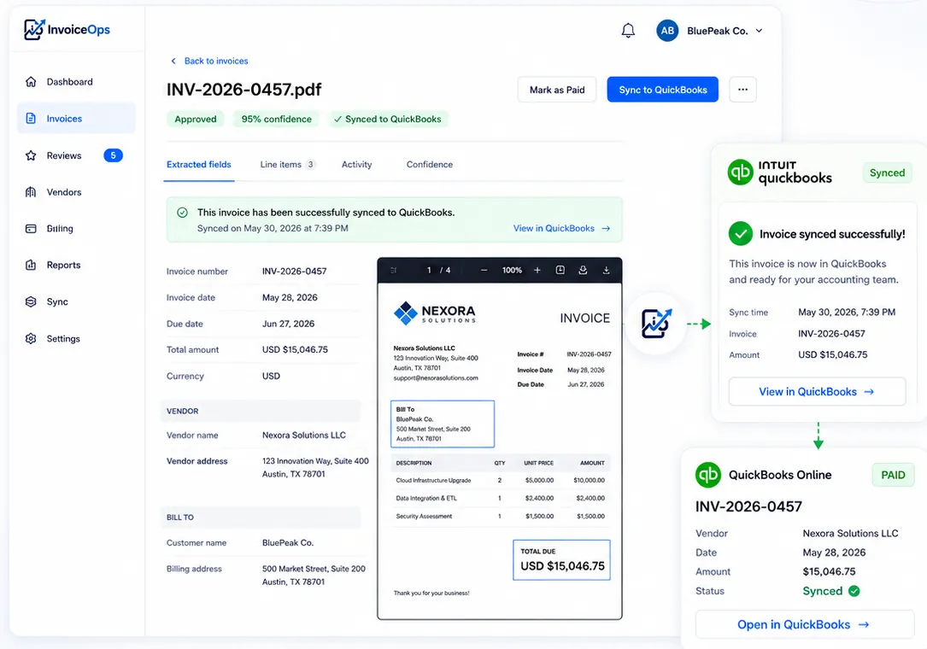Click the Bill To box in invoice preview
This screenshot has width=927, height=649.
[443, 424]
